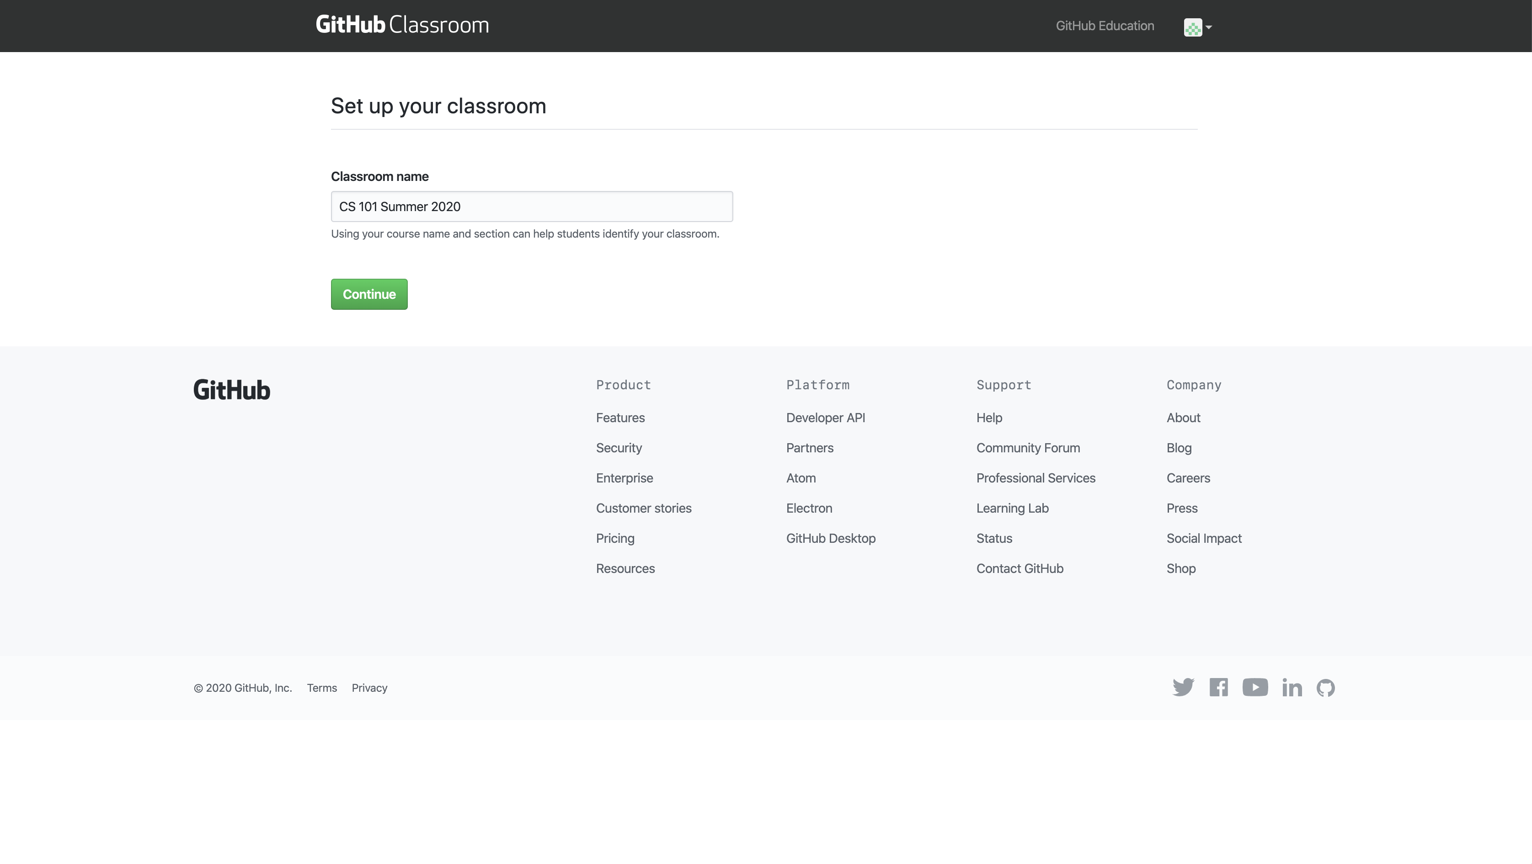Open the YouTube social icon in footer
The width and height of the screenshot is (1532, 864).
click(x=1255, y=687)
